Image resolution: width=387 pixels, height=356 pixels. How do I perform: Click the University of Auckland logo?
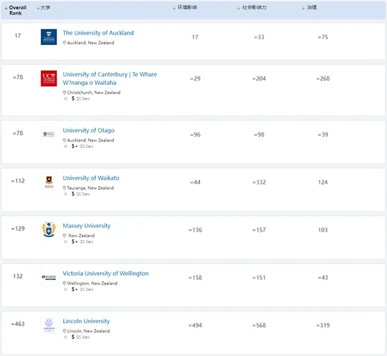tap(48, 37)
